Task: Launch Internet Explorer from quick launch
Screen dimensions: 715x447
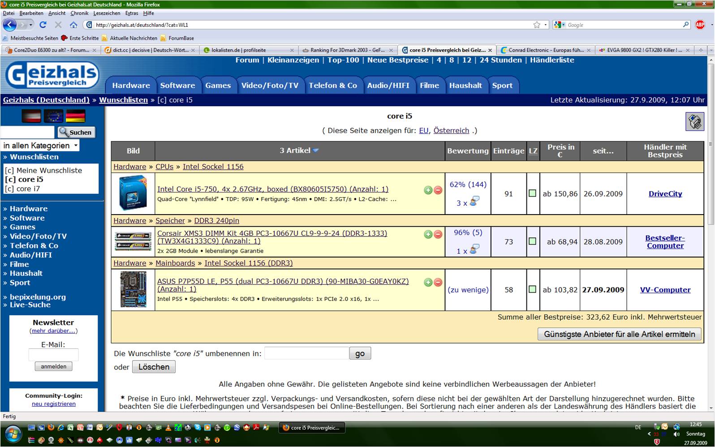Action: [61, 427]
